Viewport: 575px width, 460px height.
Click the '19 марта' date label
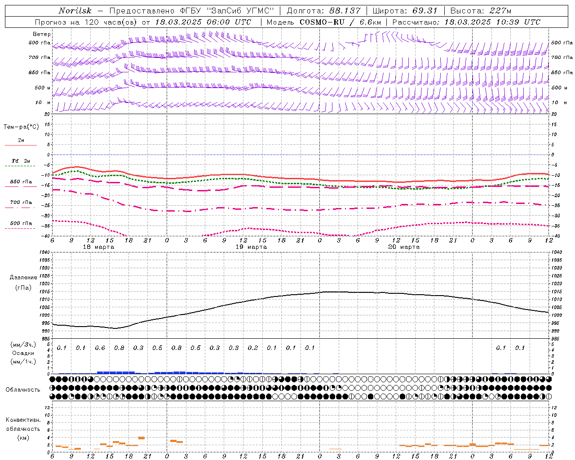click(251, 247)
